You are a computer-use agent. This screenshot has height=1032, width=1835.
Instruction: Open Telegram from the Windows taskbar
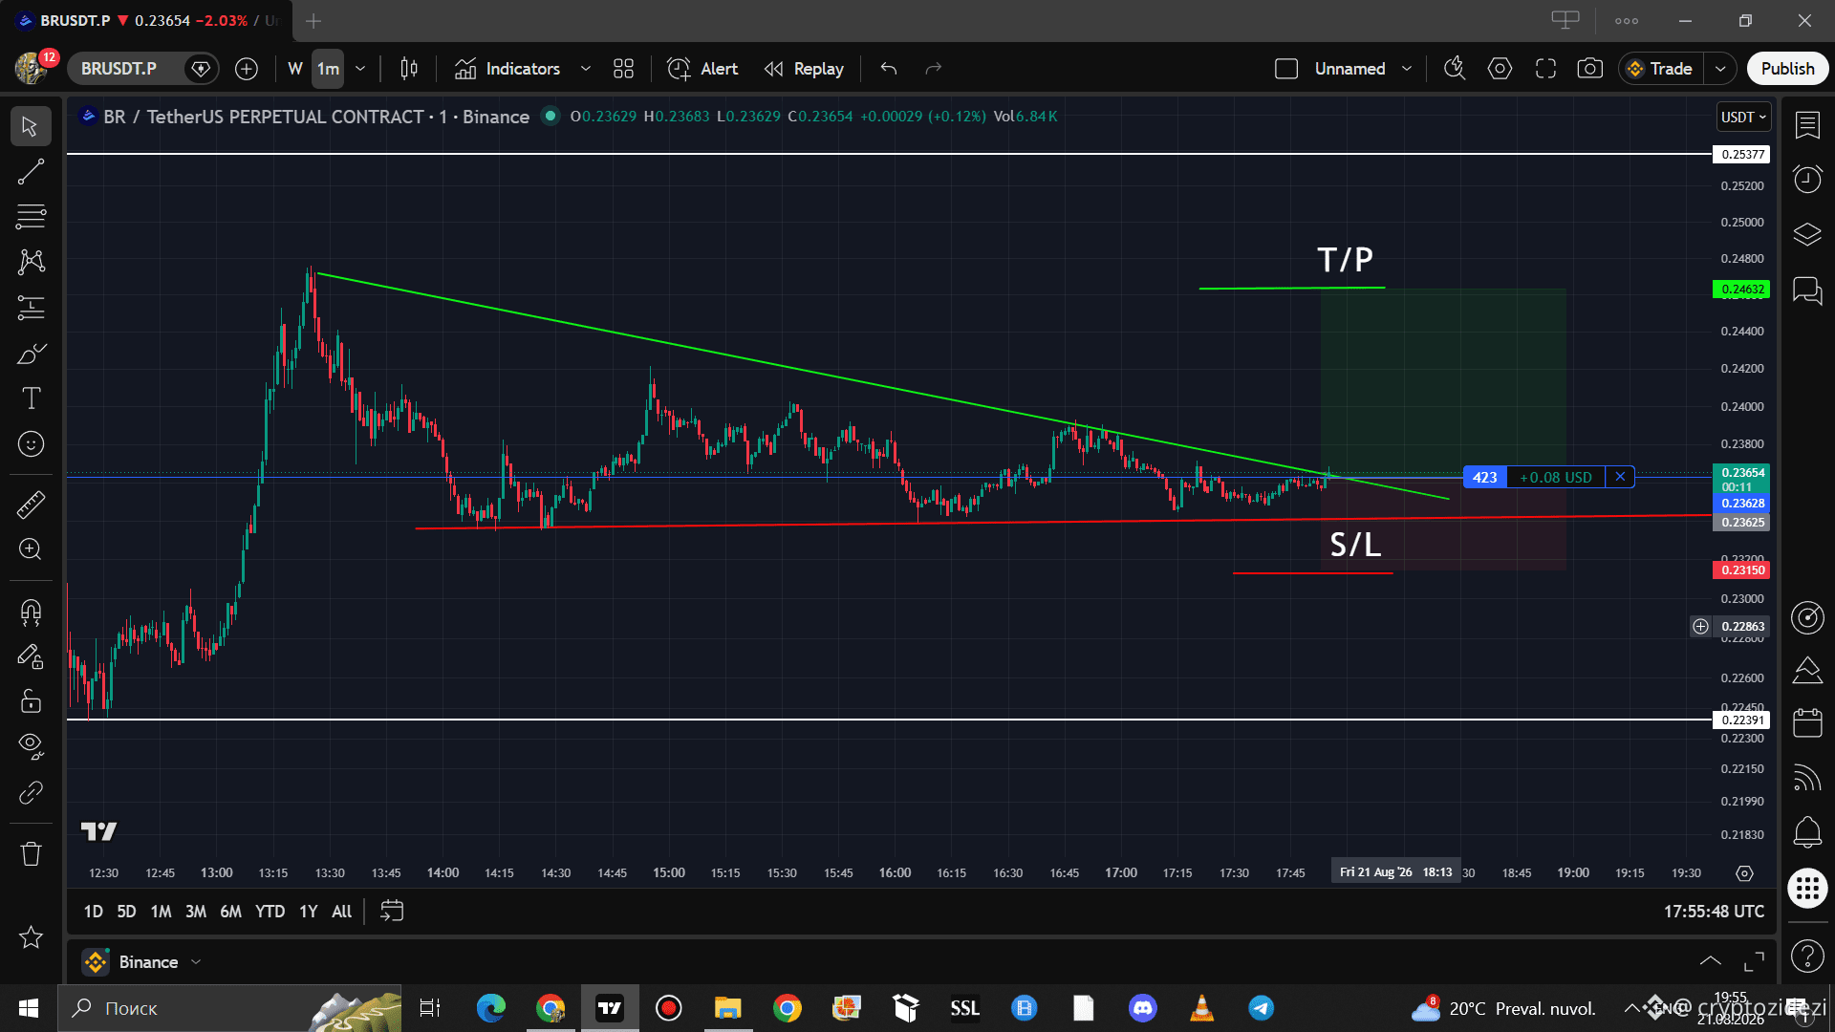pyautogui.click(x=1261, y=1008)
